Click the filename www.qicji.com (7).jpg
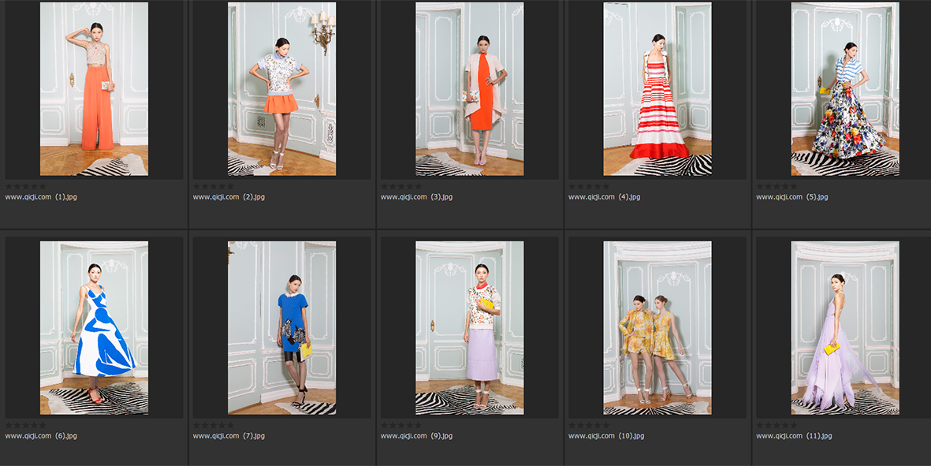This screenshot has height=466, width=931. (x=229, y=436)
